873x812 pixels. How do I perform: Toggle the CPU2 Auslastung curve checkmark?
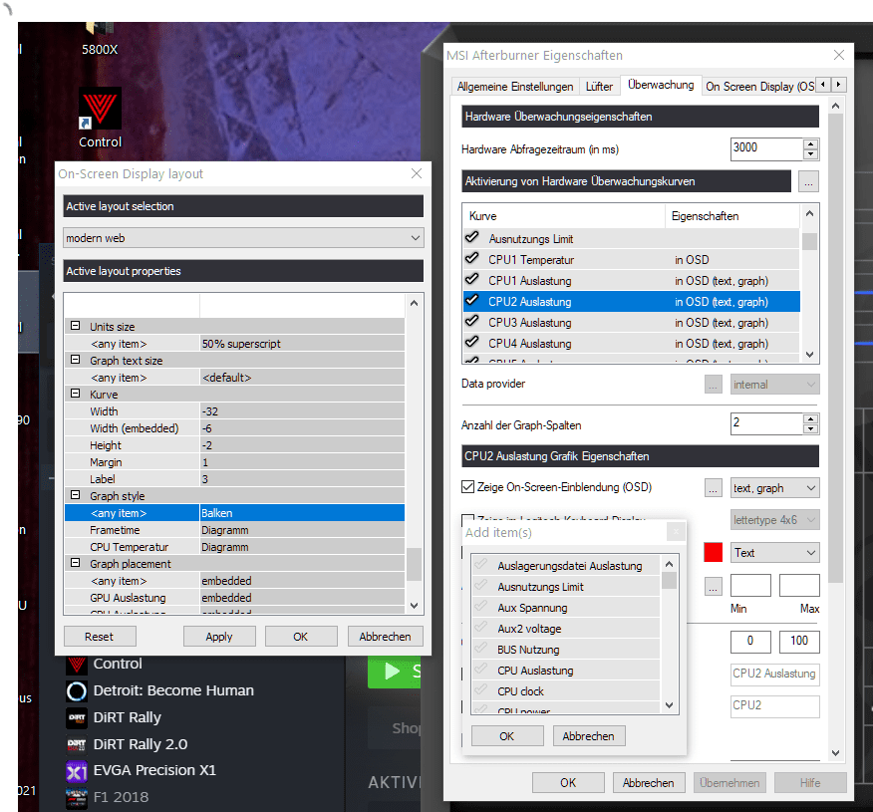coord(472,301)
